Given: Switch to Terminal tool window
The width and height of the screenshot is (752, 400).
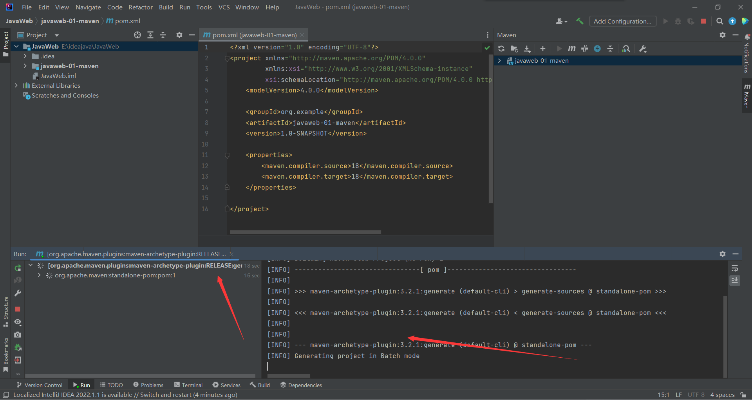Looking at the screenshot, I should point(188,385).
